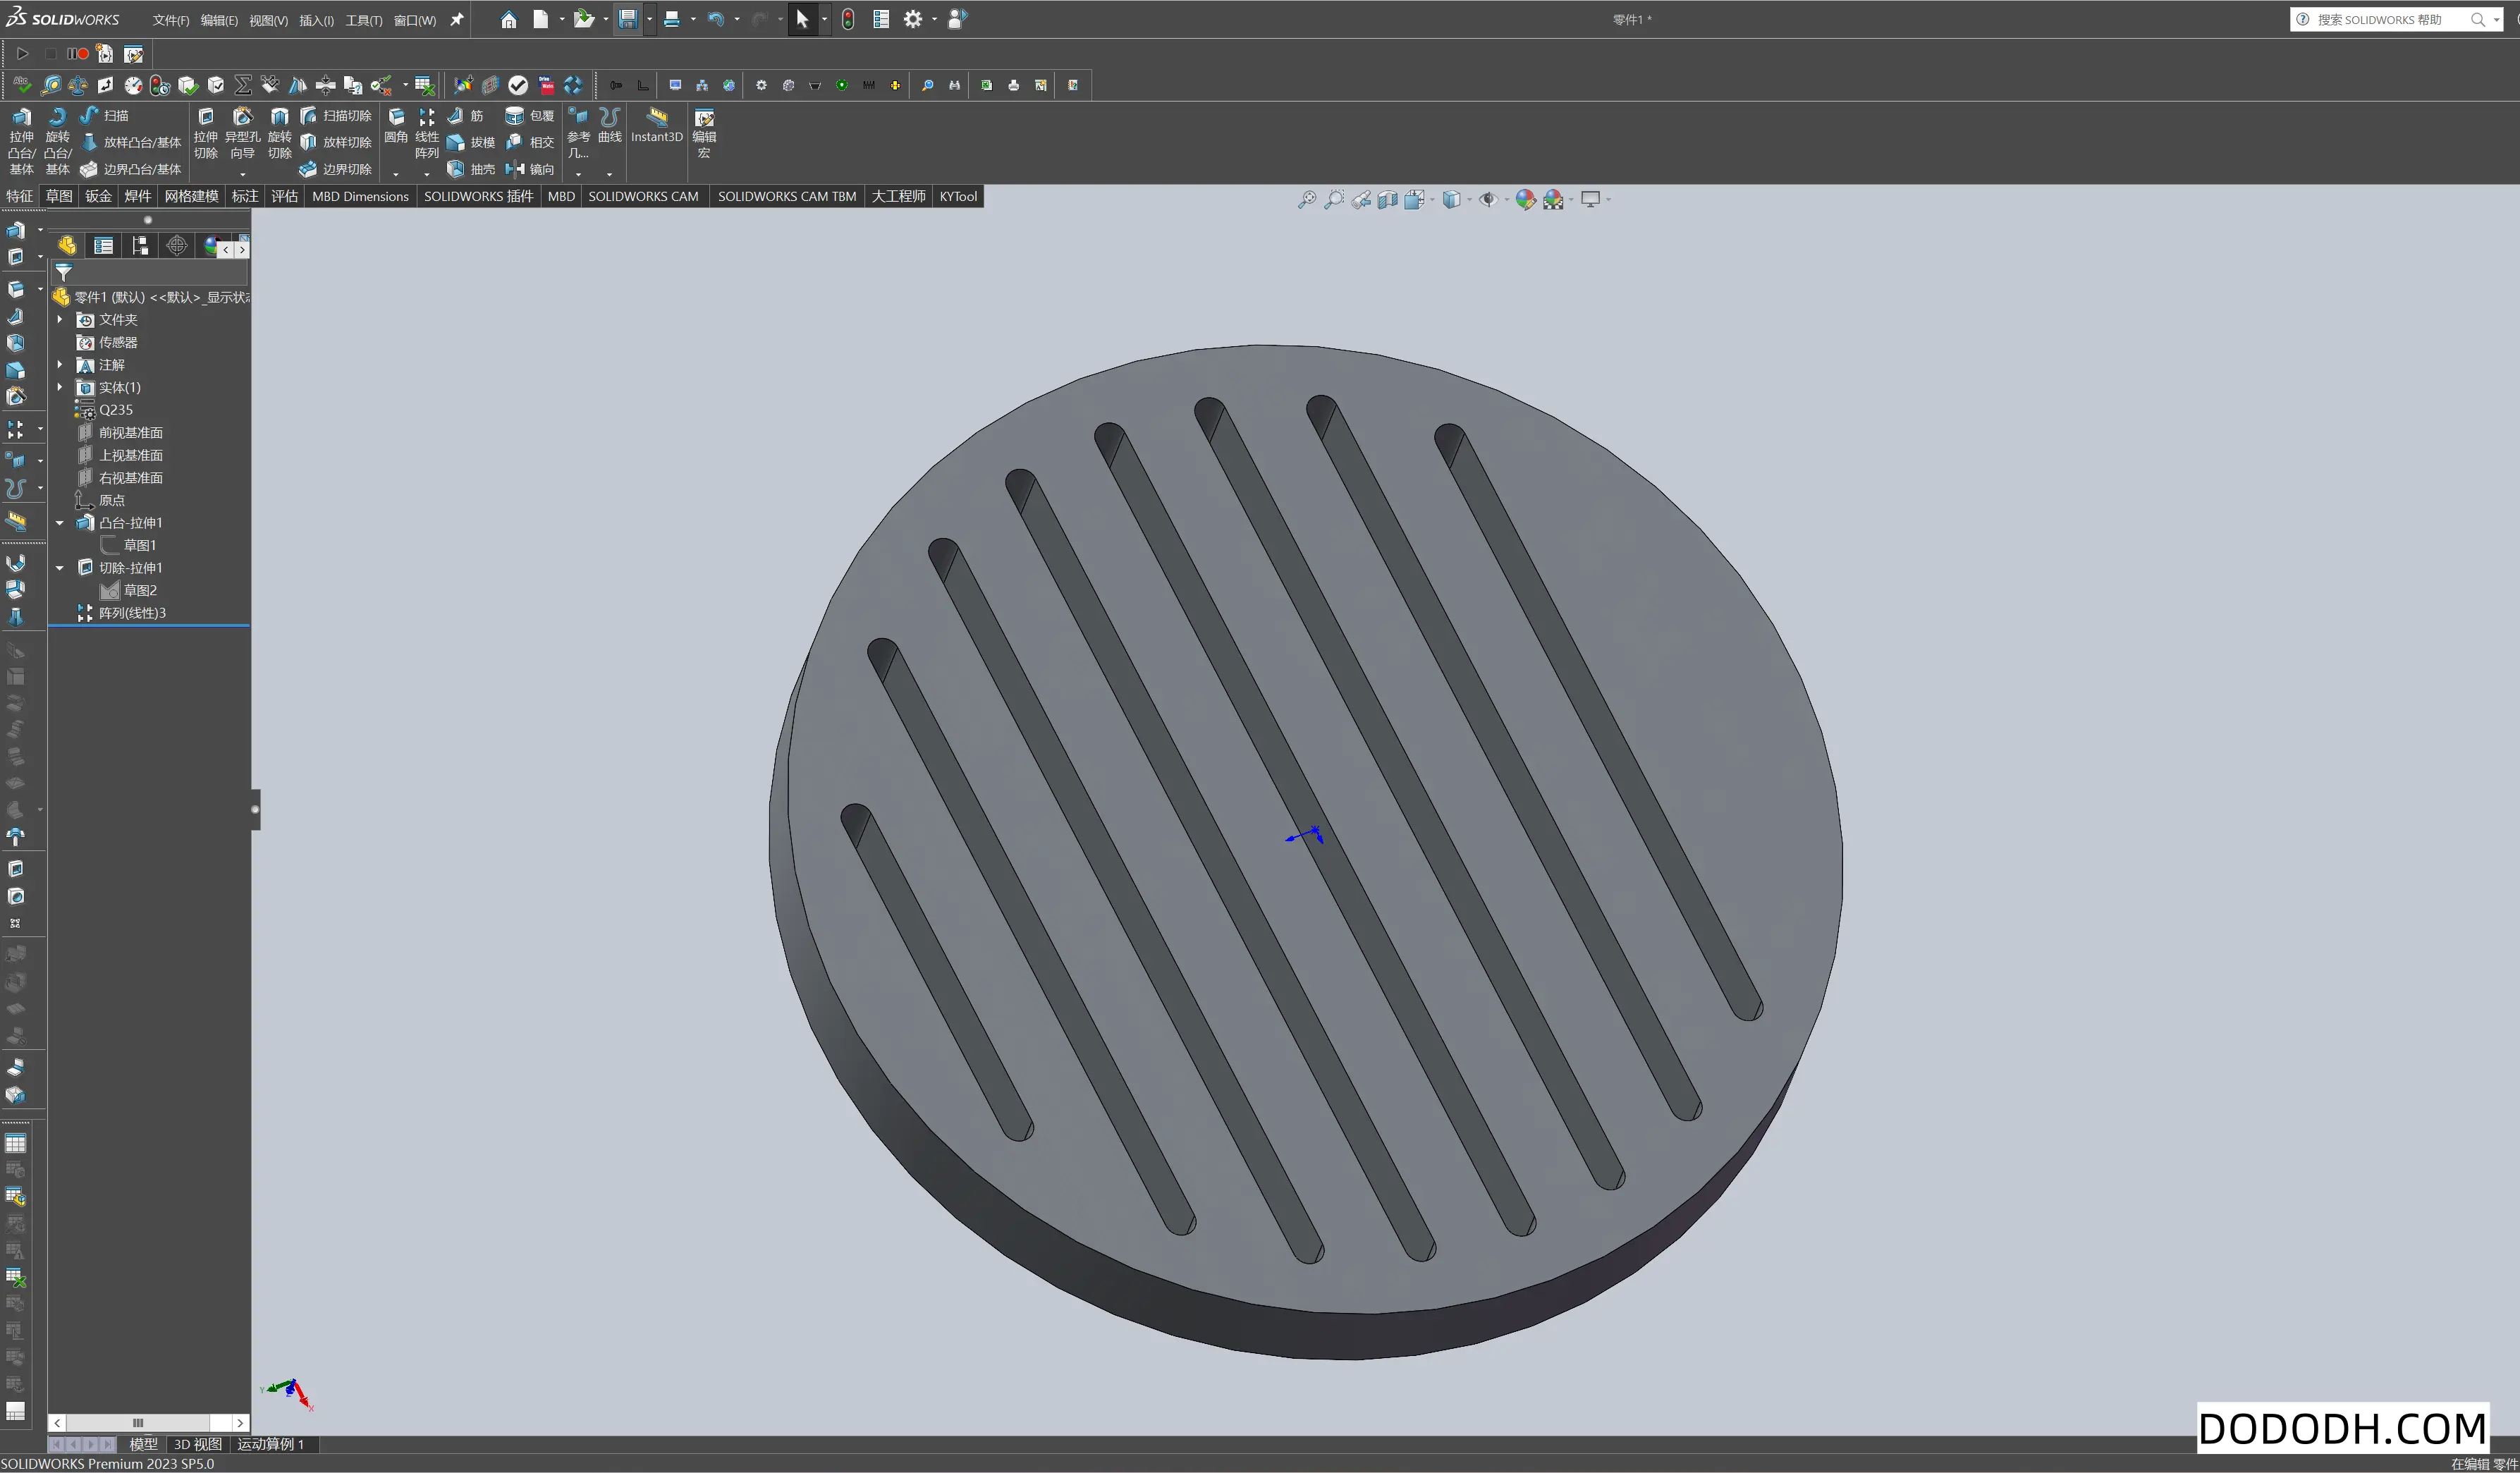Click the macro Record/Pause button
The height and width of the screenshot is (1473, 2520).
tap(78, 53)
